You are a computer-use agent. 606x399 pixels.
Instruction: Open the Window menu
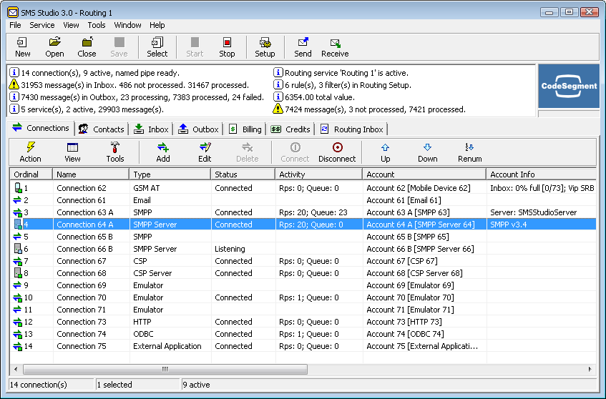(x=127, y=25)
